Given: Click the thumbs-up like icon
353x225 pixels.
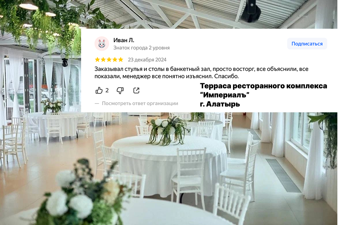Looking at the screenshot, I should 99,91.
